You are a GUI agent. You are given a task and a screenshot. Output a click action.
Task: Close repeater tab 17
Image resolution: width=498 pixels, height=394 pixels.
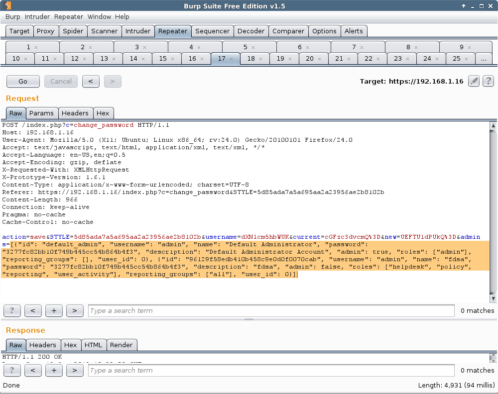click(231, 59)
